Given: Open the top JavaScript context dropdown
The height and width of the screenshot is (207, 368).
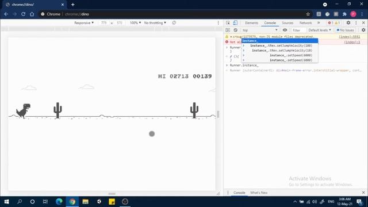Looking at the screenshot, I should pyautogui.click(x=260, y=30).
